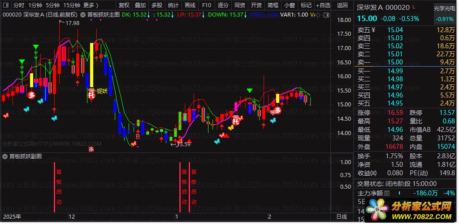The image size is (459, 224).
Task: Click the 17.98 high price label
Action: coord(72,23)
